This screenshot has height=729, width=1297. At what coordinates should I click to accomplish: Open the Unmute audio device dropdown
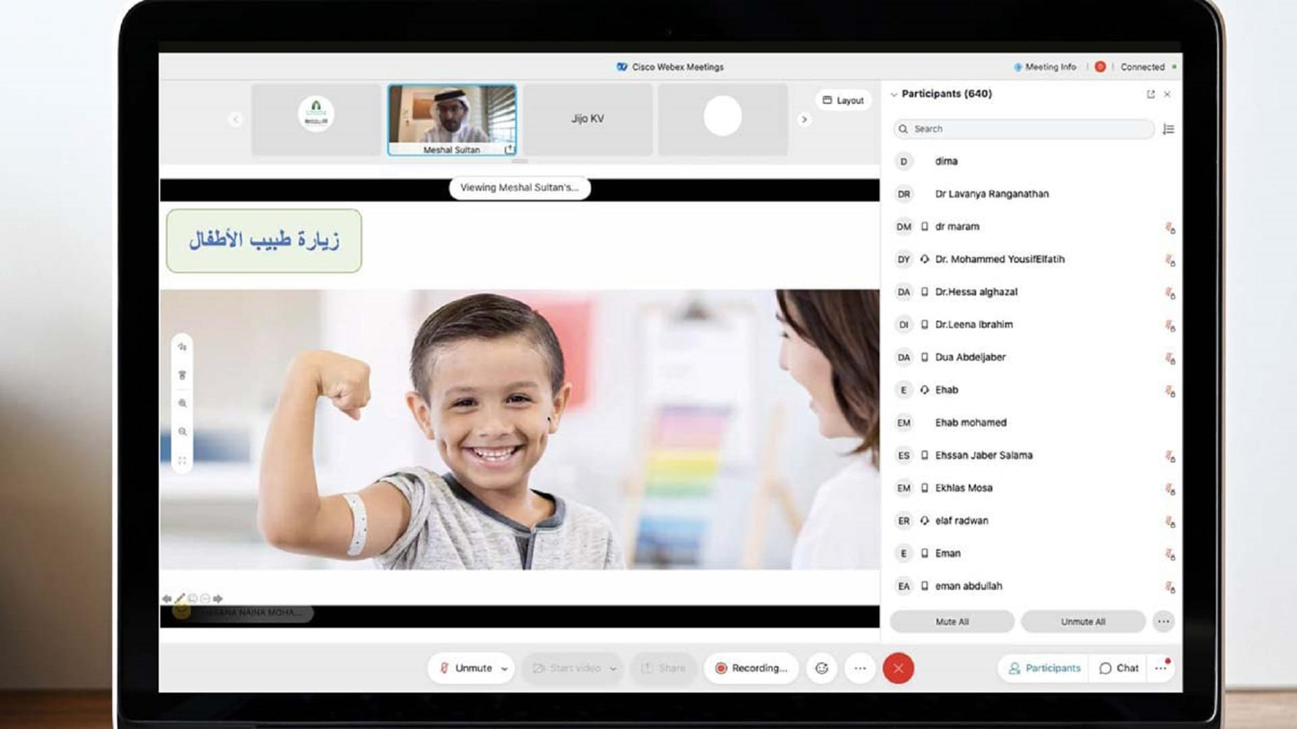pyautogui.click(x=503, y=668)
